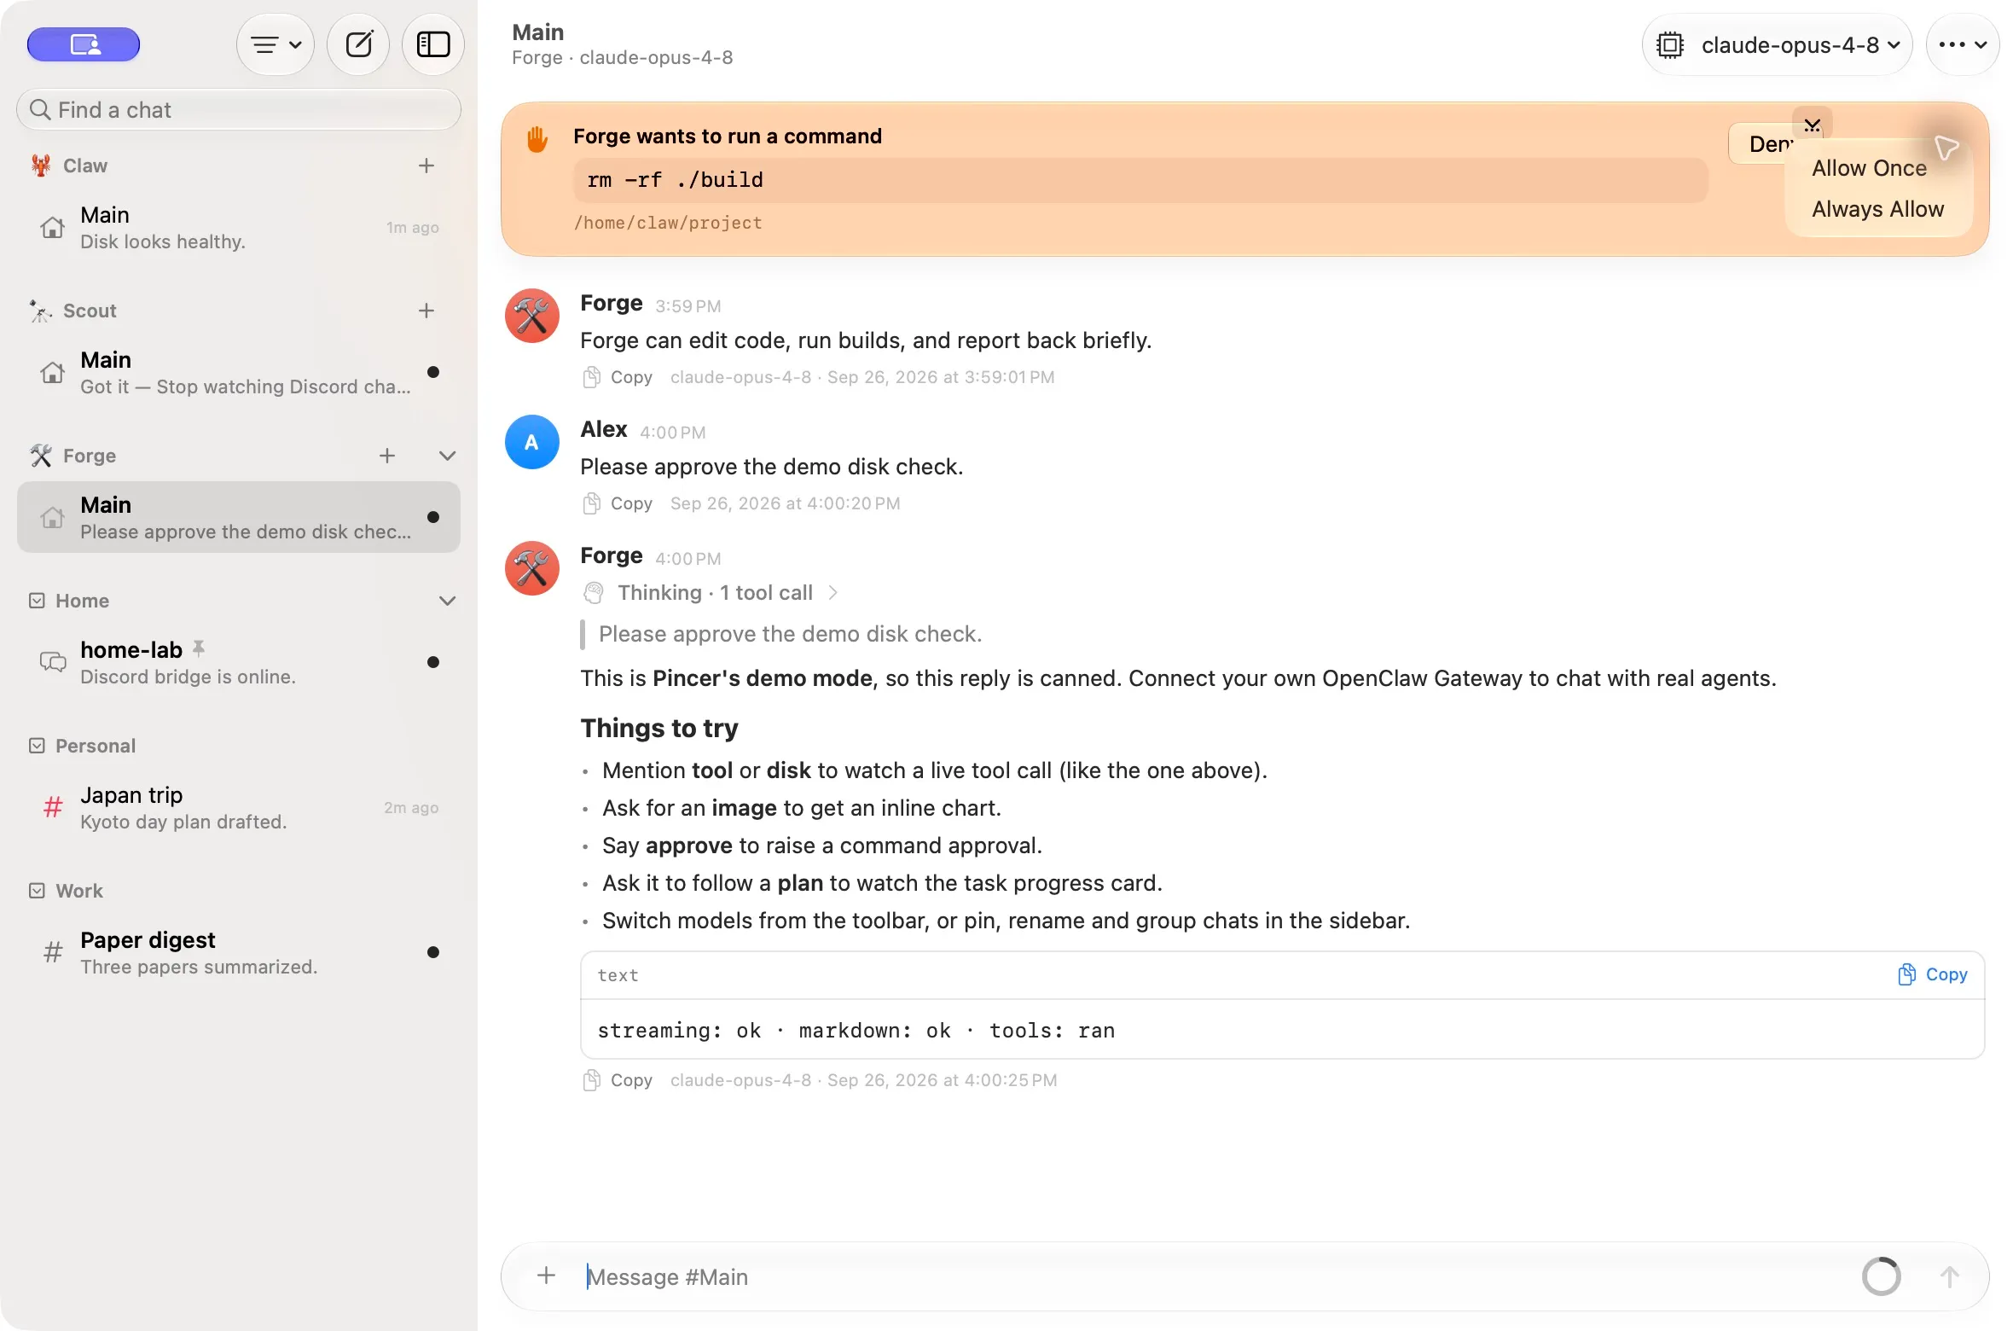Copy Forge's 4:00:25 PM reply
2013x1331 pixels.
coord(618,1080)
